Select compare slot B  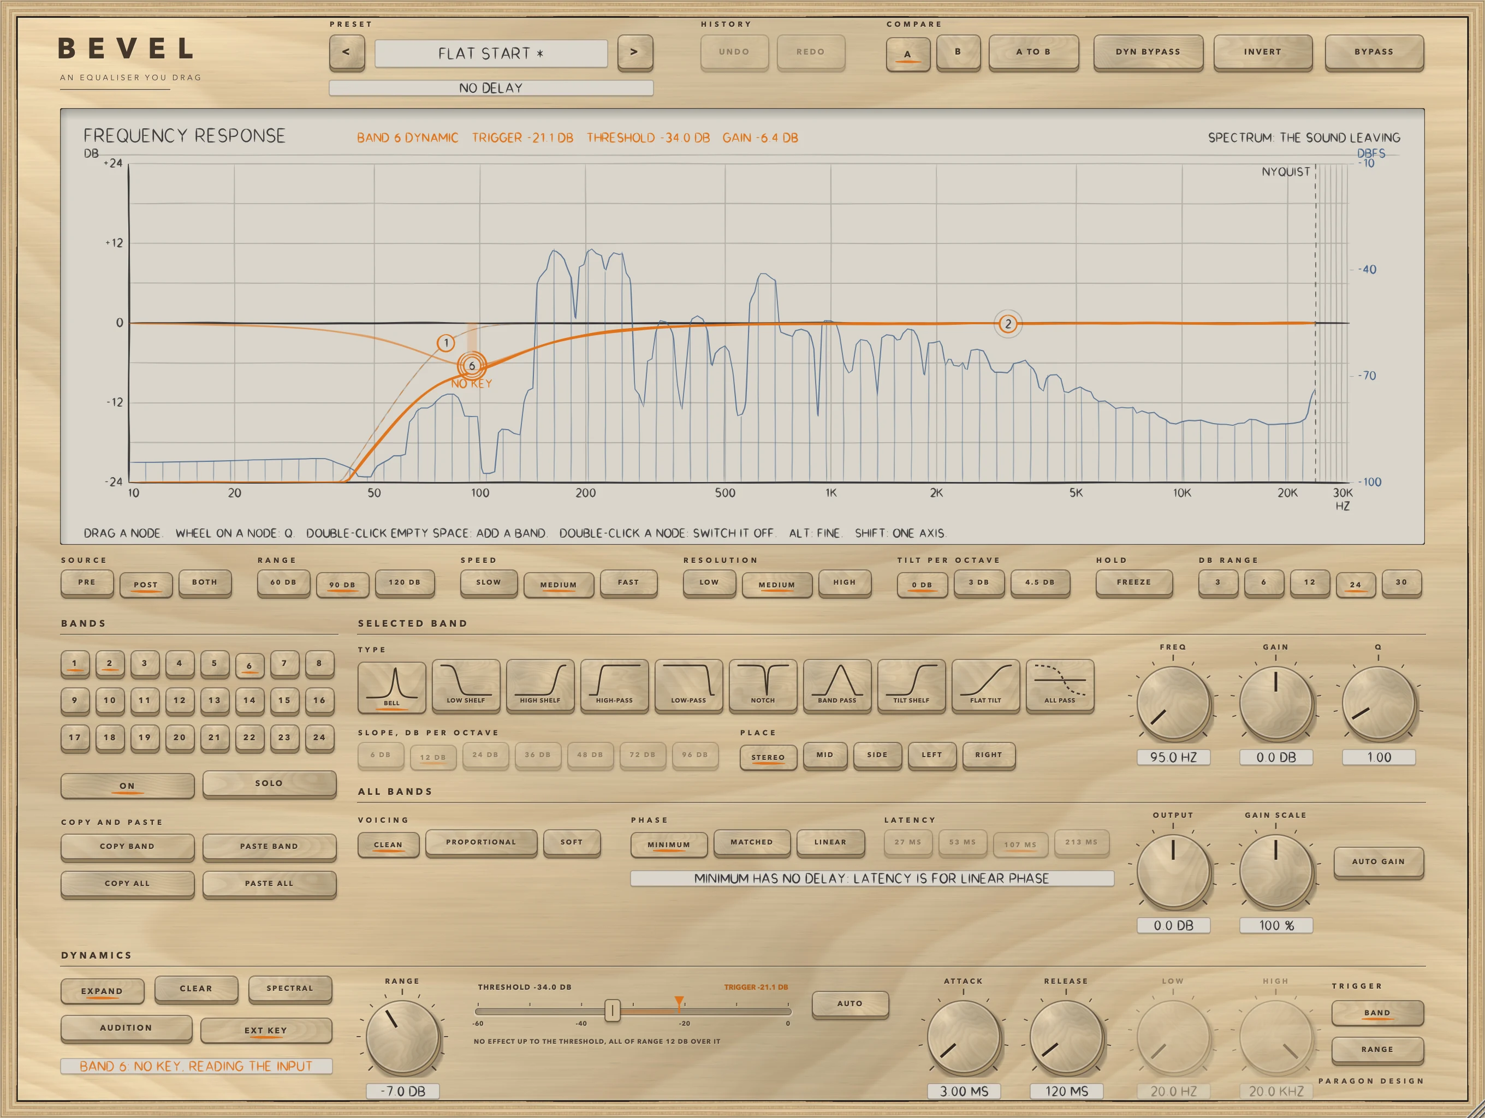click(958, 52)
